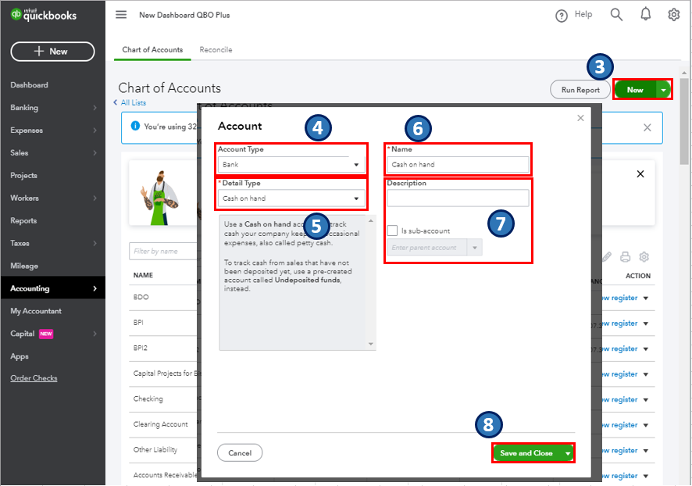Open the notifications bell icon
This screenshot has height=486, width=692.
coord(645,14)
